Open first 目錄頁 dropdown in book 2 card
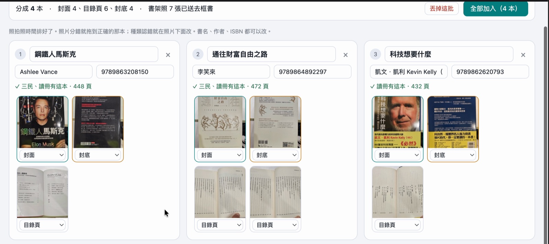The width and height of the screenshot is (549, 244). [x=220, y=225]
